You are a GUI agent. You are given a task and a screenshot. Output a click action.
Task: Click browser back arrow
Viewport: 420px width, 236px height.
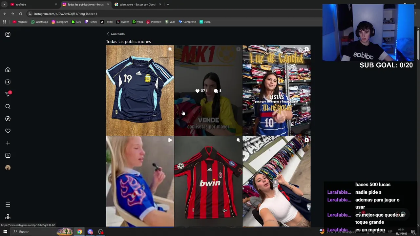(5, 14)
